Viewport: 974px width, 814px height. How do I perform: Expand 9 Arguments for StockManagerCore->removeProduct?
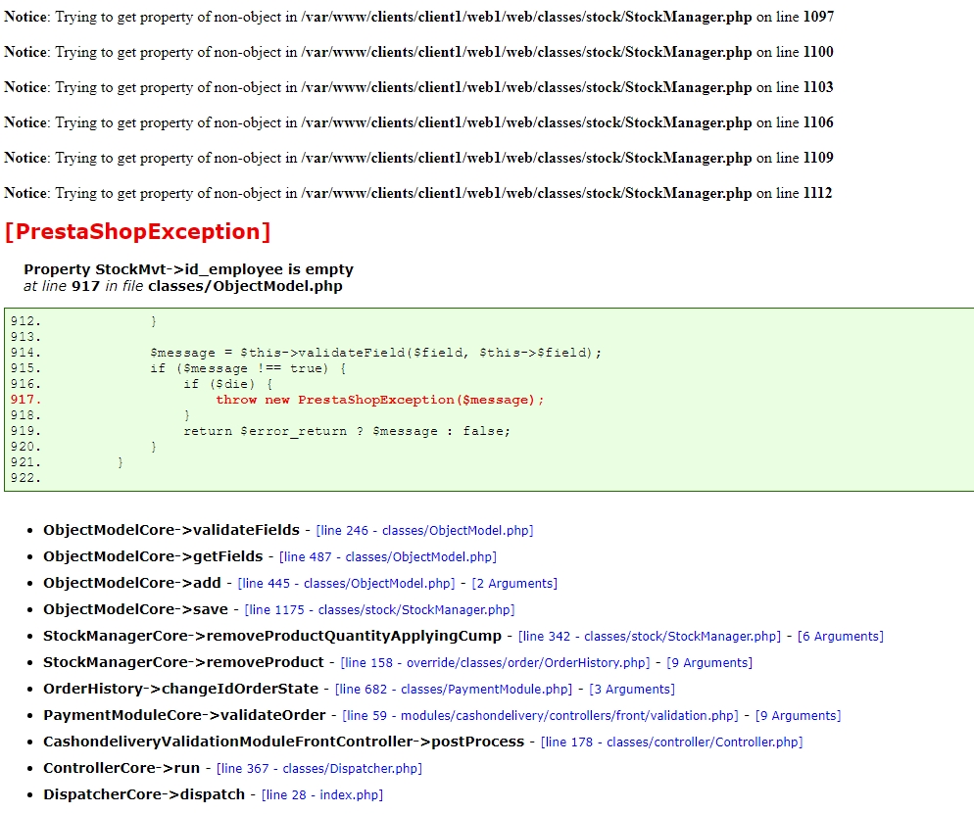pos(709,663)
